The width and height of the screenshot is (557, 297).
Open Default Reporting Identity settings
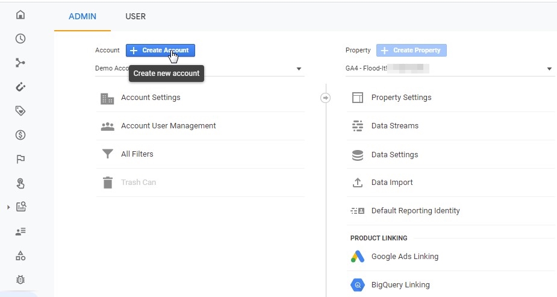pos(415,211)
